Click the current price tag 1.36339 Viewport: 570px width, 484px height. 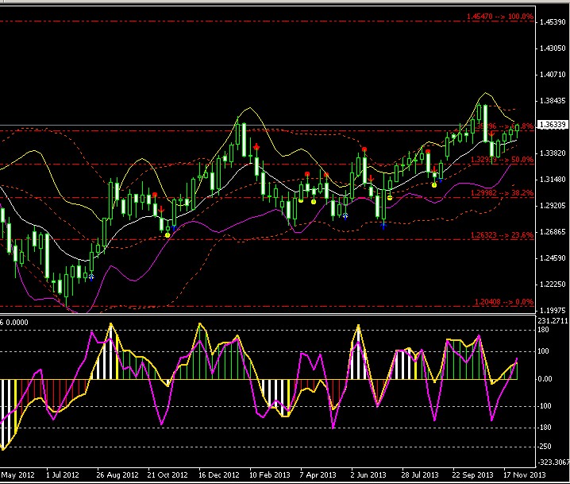point(553,125)
